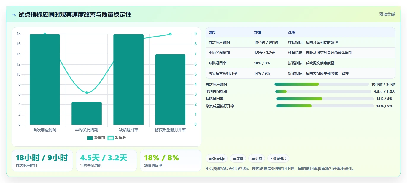The image size is (407, 183).
Task: Click the 首次响应时间 progress bar
Action: click(322, 84)
